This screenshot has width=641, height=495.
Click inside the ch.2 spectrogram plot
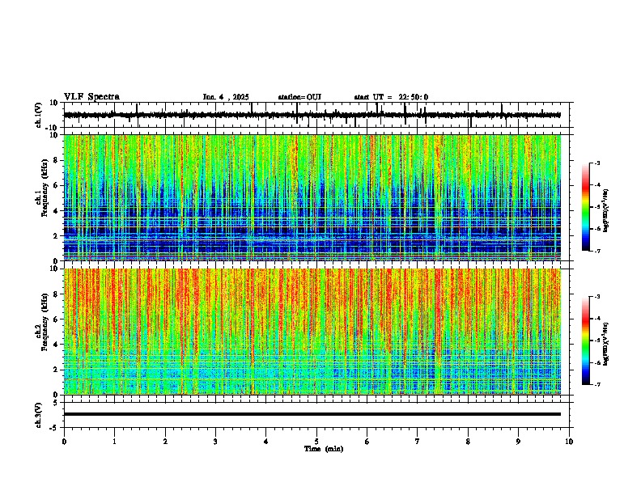312,332
